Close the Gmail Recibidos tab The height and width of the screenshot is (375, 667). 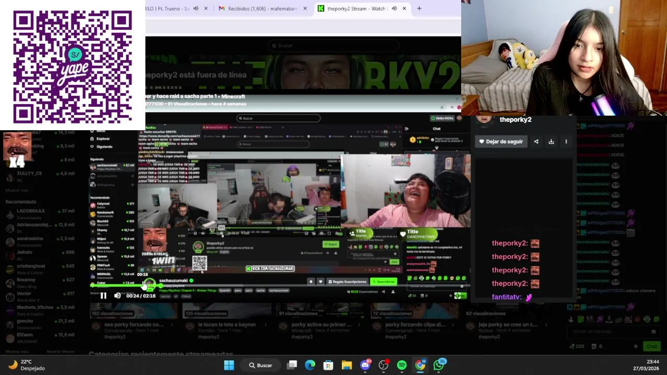(x=305, y=8)
